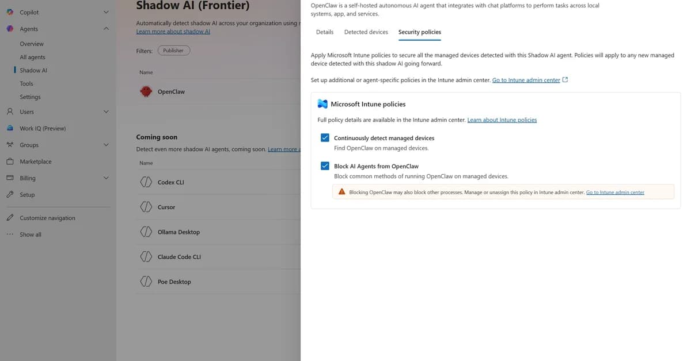Uncheck Block AI Agents from OpenClaw
691x361 pixels.
(325, 166)
